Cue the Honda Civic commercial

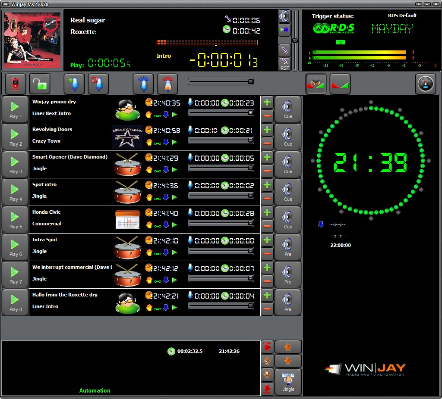pyautogui.click(x=287, y=220)
